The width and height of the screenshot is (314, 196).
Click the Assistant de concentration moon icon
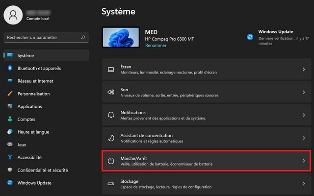(111, 138)
